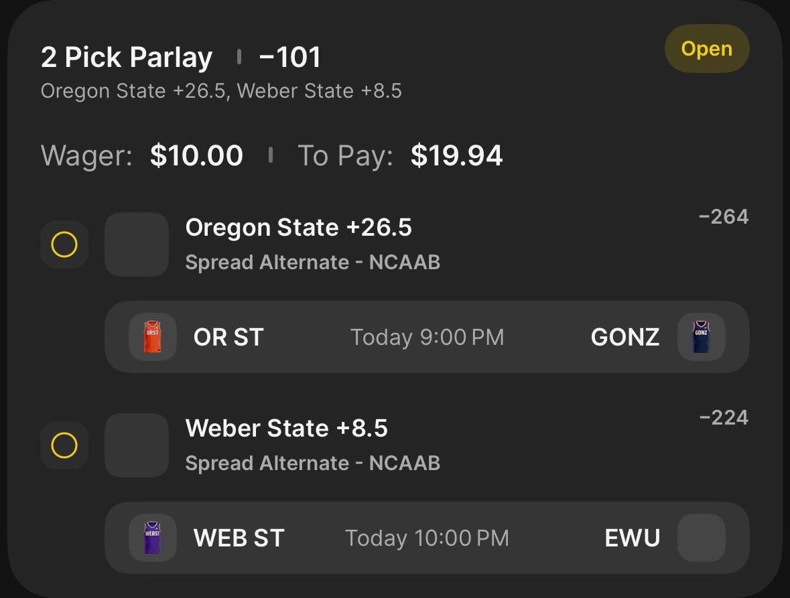This screenshot has height=598, width=790.
Task: Click the Oregon State +26.5 pick title
Action: click(x=298, y=227)
